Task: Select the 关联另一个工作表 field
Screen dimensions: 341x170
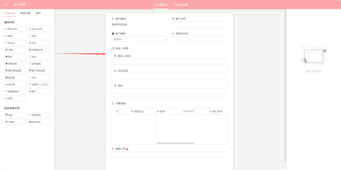Action: [x=39, y=84]
